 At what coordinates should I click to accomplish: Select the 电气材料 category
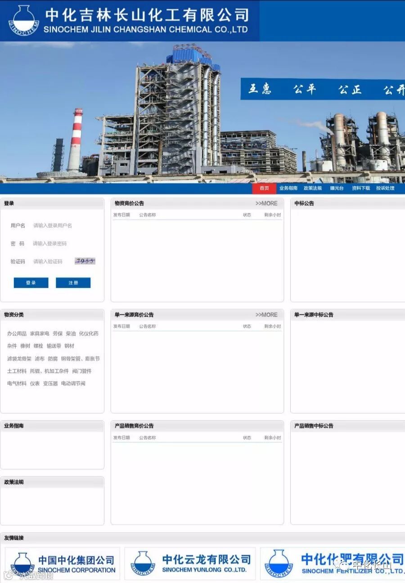coord(17,384)
